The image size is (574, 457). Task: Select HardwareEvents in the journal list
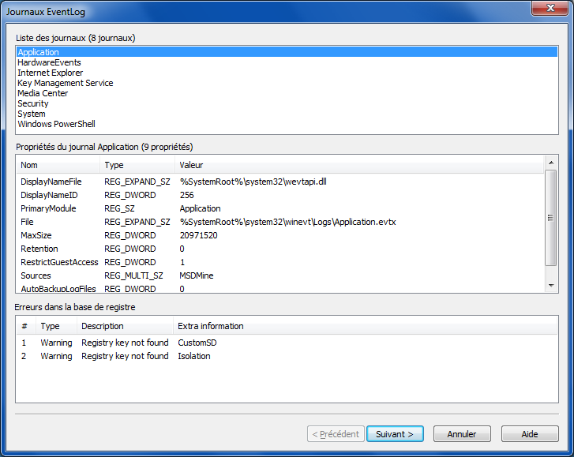pyautogui.click(x=49, y=62)
